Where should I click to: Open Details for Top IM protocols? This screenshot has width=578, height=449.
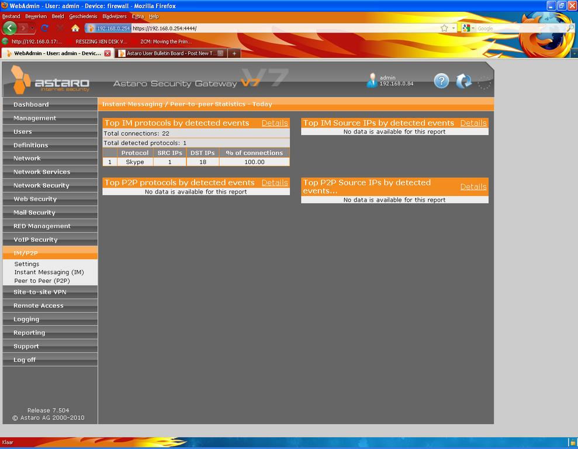pos(275,123)
